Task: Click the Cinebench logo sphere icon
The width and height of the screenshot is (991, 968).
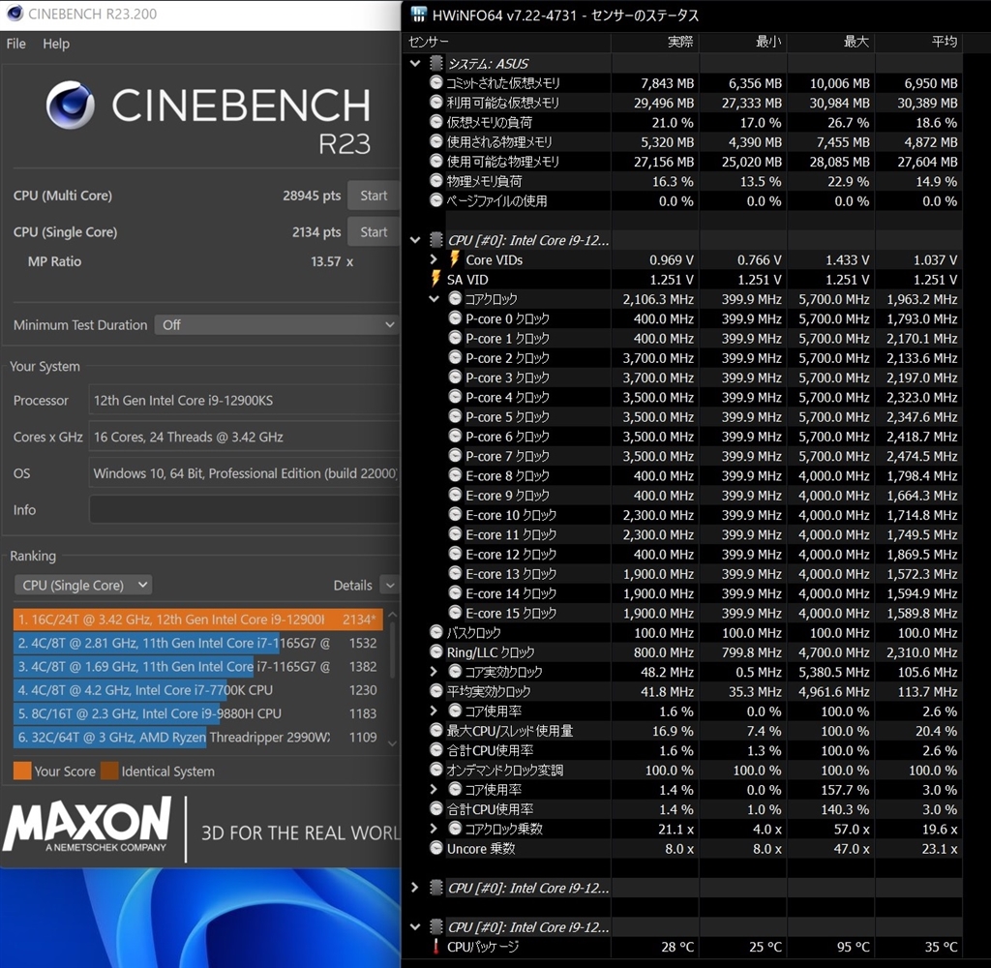Action: pyautogui.click(x=71, y=105)
